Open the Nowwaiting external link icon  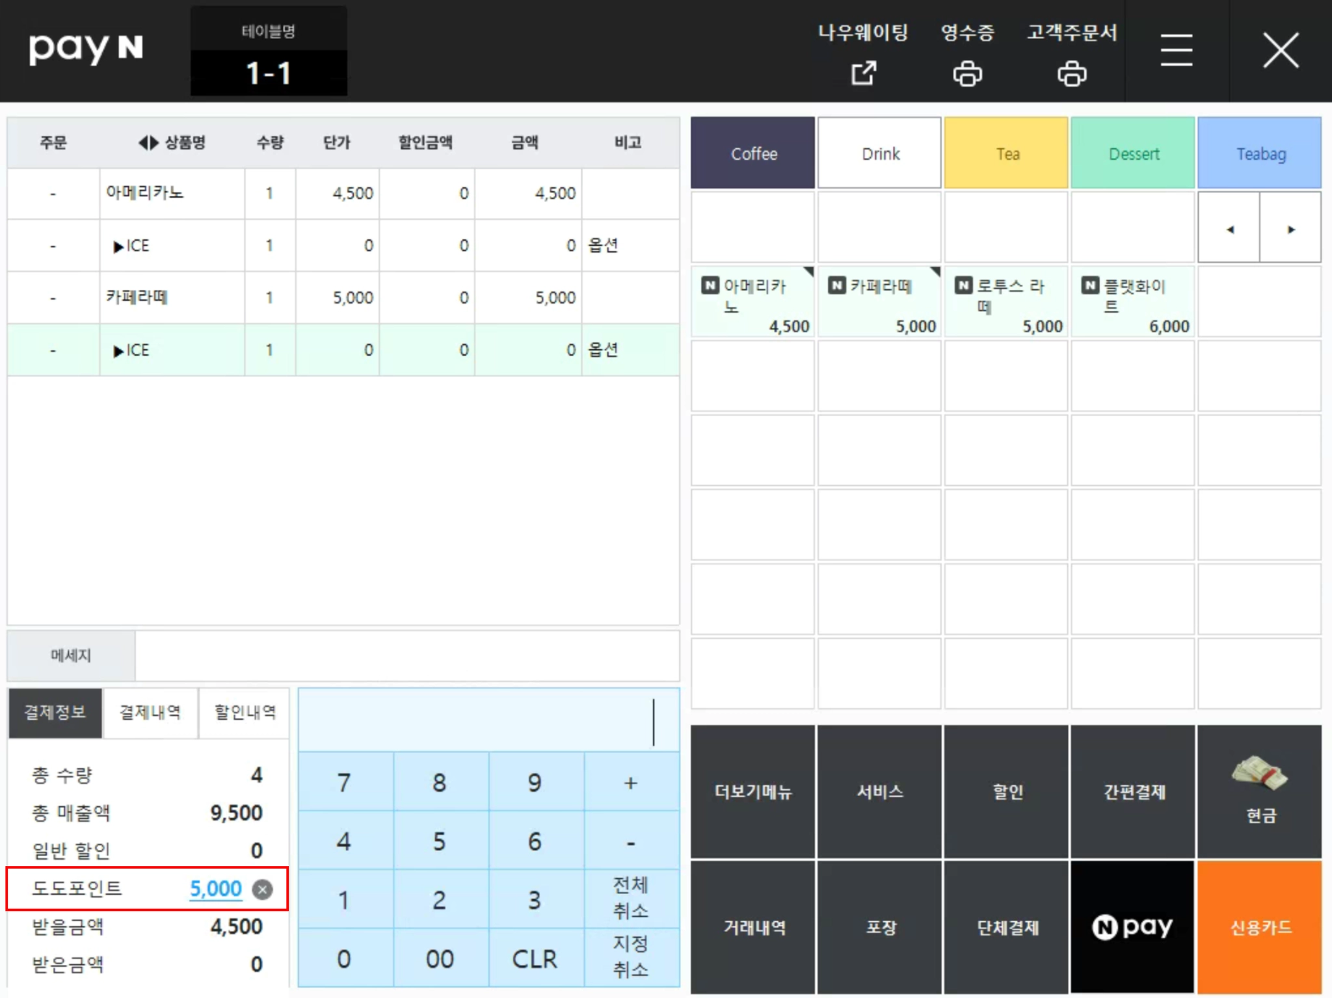coord(863,73)
